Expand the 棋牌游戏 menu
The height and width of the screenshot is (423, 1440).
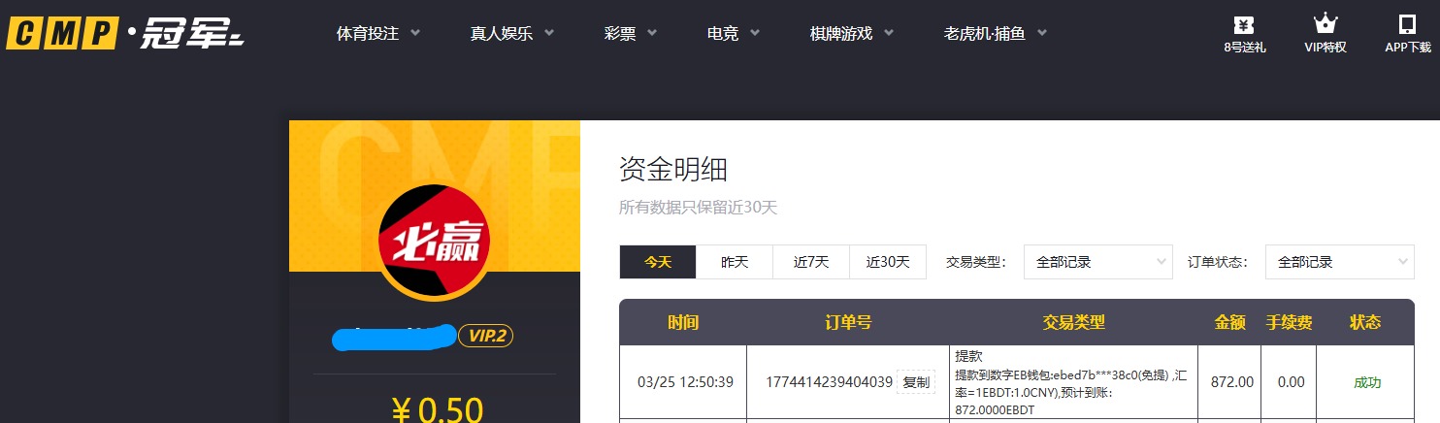click(852, 33)
